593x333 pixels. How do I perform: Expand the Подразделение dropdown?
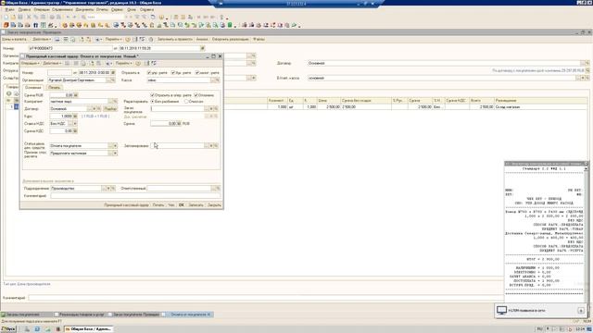coord(107,189)
